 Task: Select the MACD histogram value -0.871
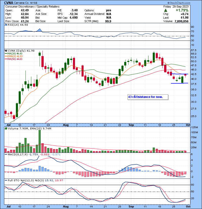coord(56,155)
